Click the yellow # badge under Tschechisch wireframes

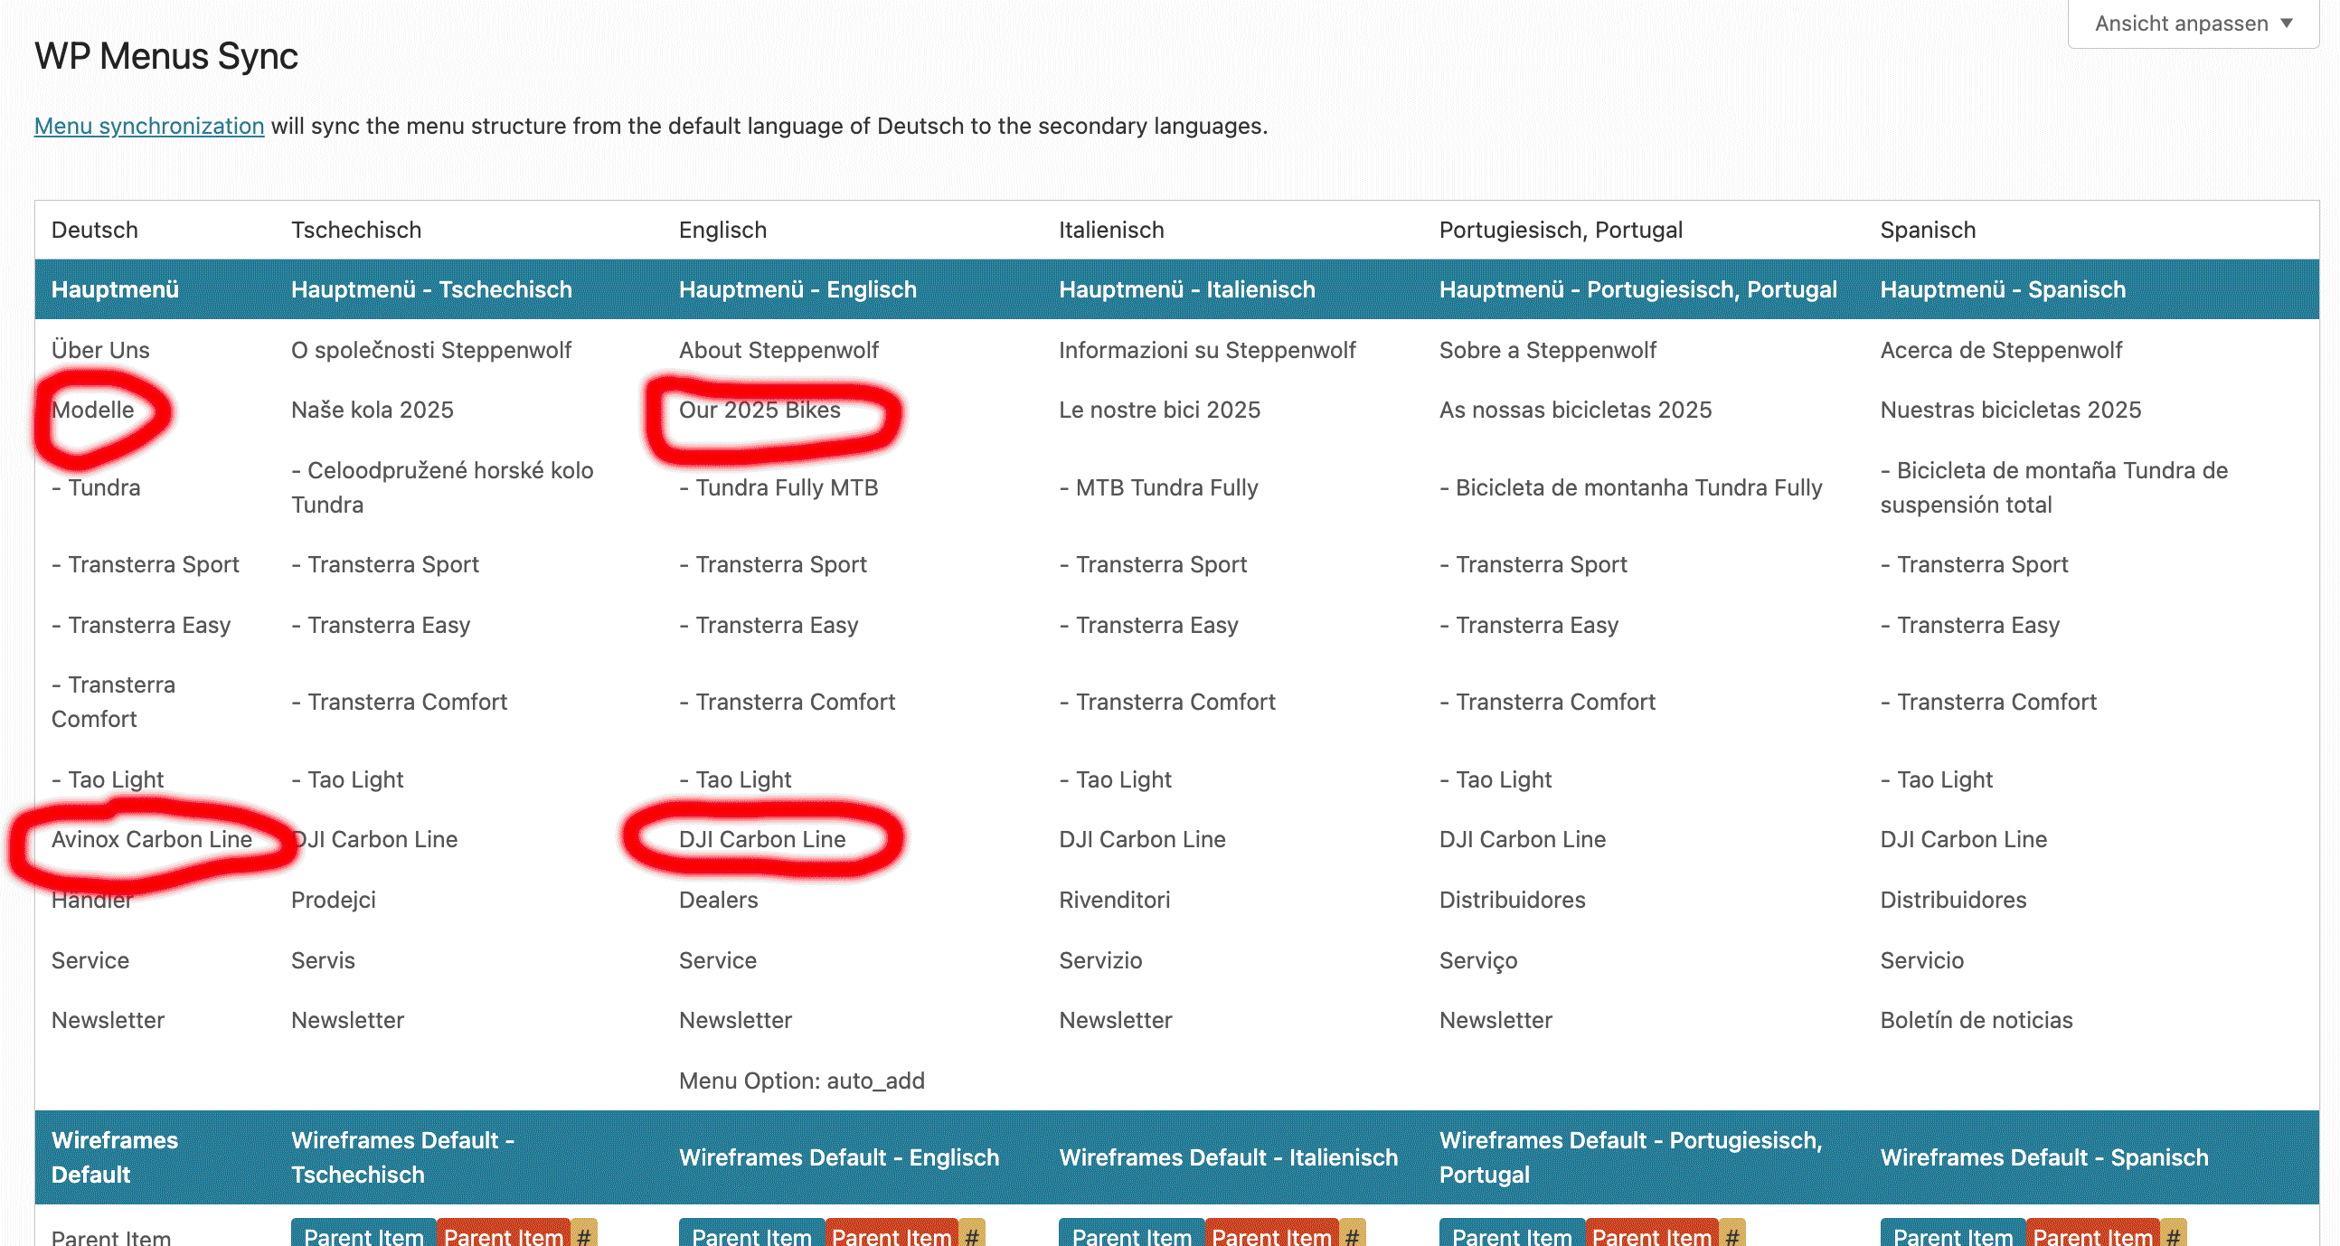(584, 1236)
